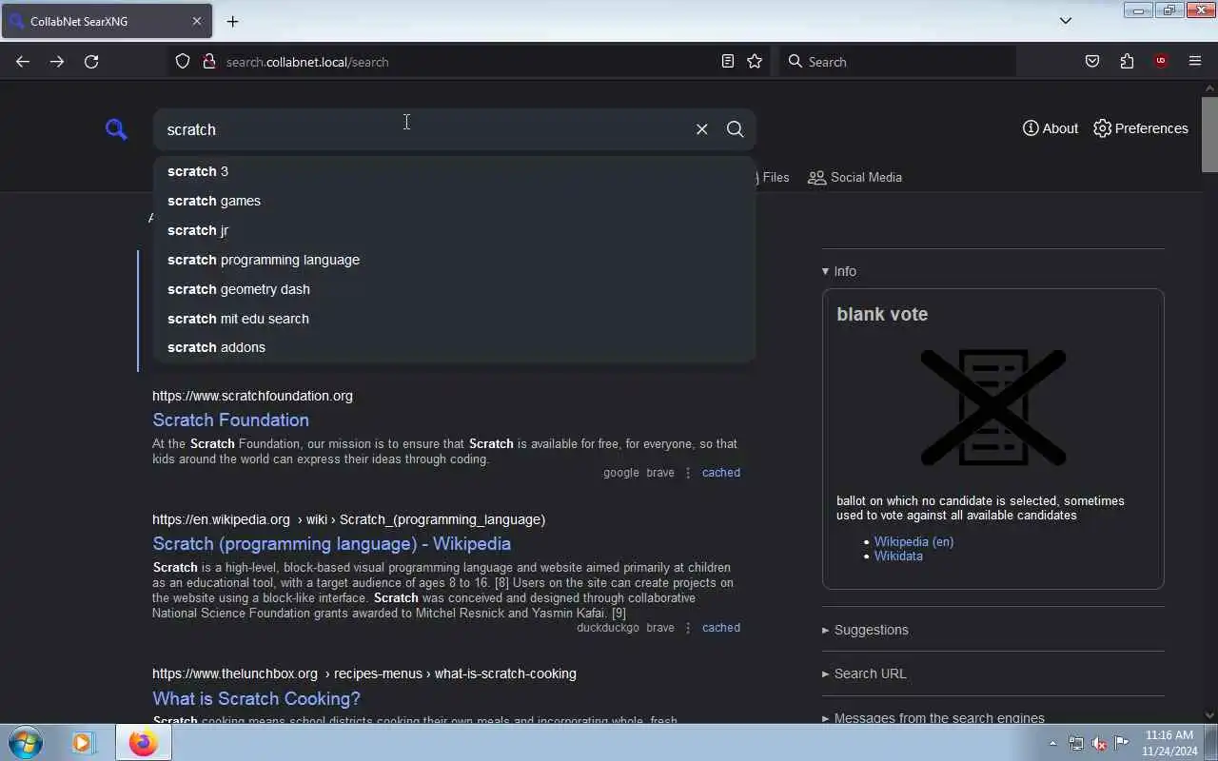Go back with browser back arrow
1218x761 pixels.
pyautogui.click(x=23, y=61)
